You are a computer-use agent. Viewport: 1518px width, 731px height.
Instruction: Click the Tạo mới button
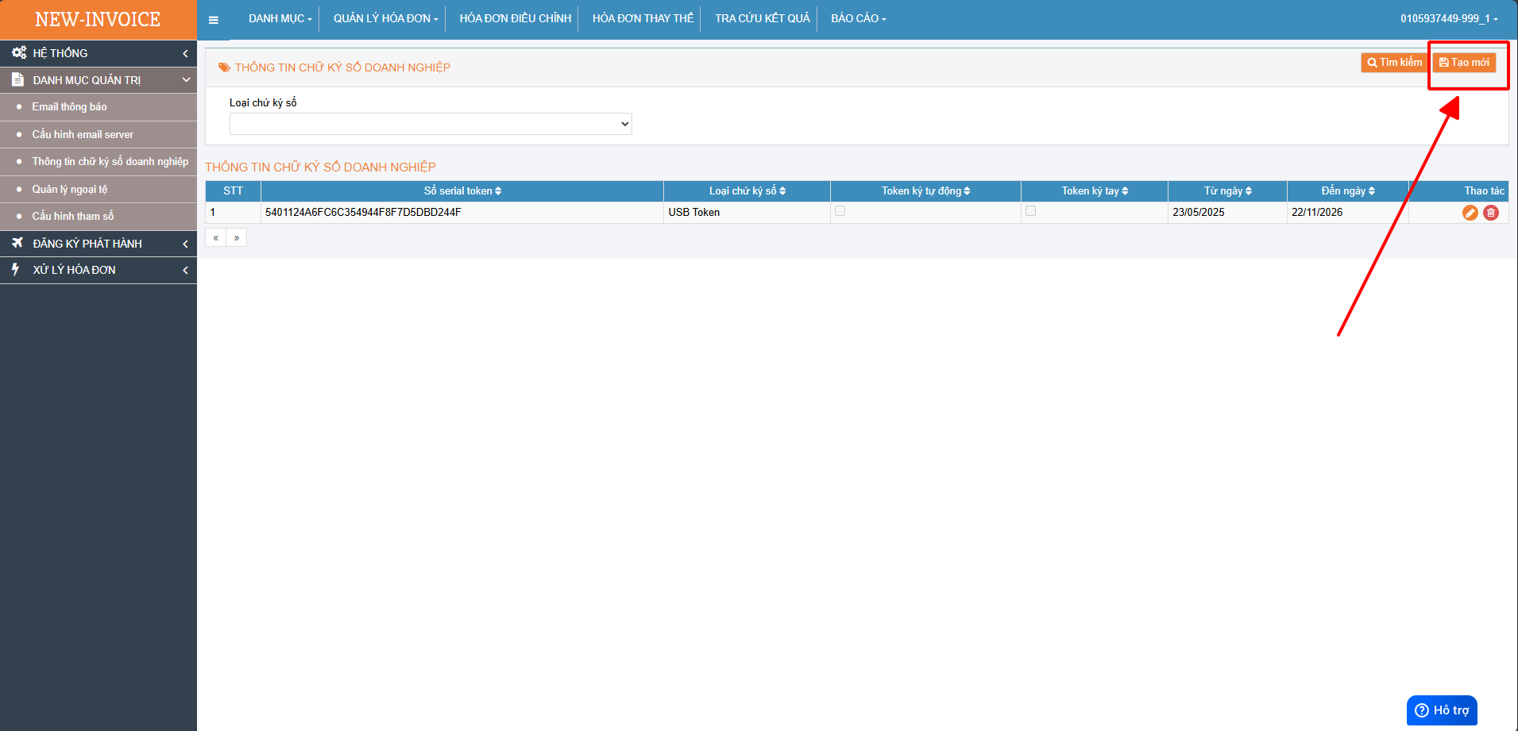pyautogui.click(x=1464, y=63)
